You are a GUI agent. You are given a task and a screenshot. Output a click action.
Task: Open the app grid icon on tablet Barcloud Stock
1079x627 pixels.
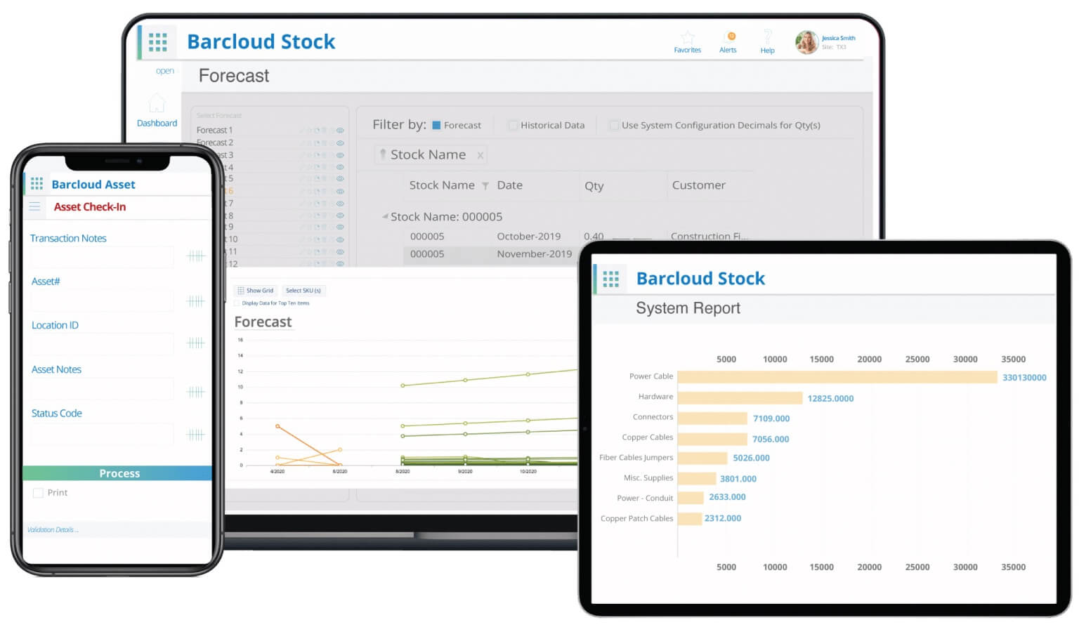611,279
